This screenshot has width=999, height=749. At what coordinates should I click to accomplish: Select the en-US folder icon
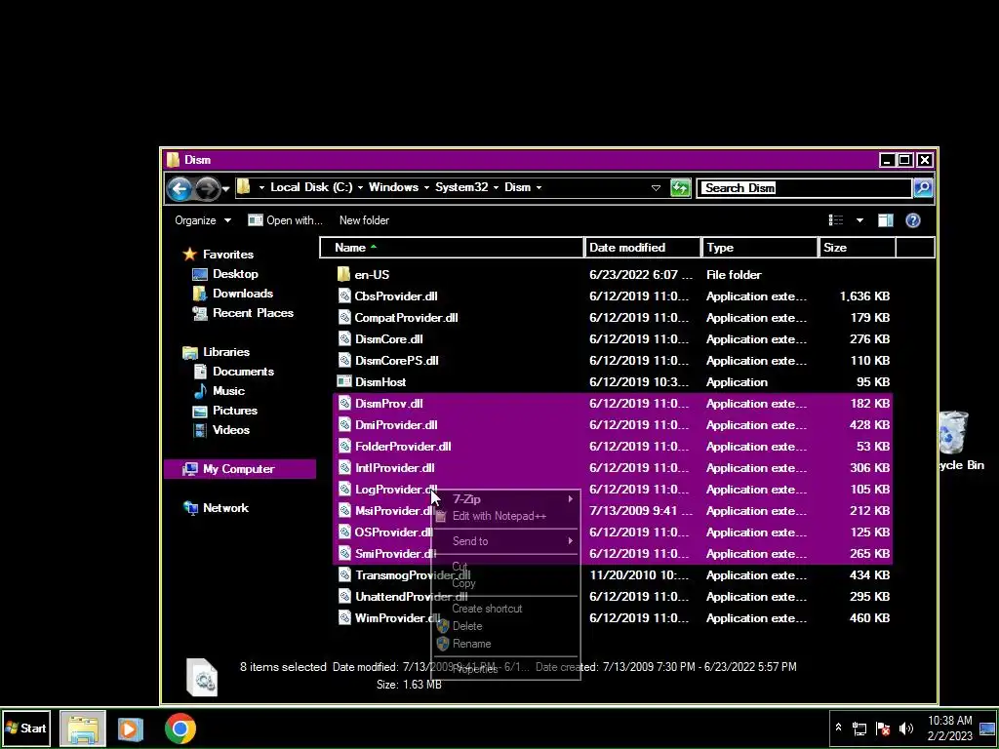(344, 274)
